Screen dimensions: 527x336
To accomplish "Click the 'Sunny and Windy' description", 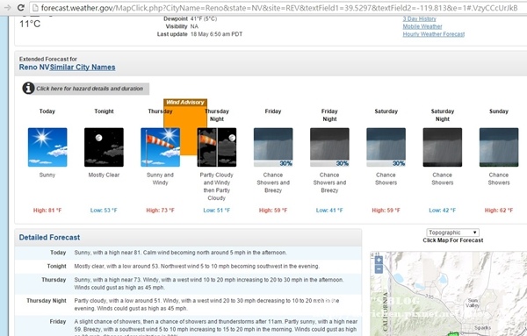I will 161,179.
